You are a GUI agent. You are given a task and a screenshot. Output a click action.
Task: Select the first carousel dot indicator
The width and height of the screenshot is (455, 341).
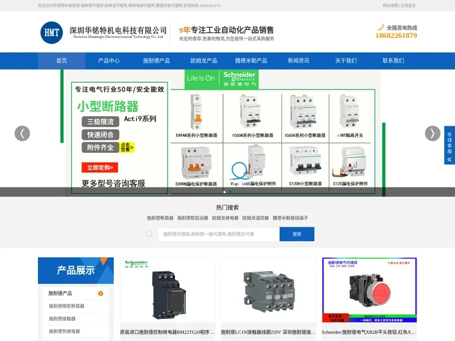[224, 192]
